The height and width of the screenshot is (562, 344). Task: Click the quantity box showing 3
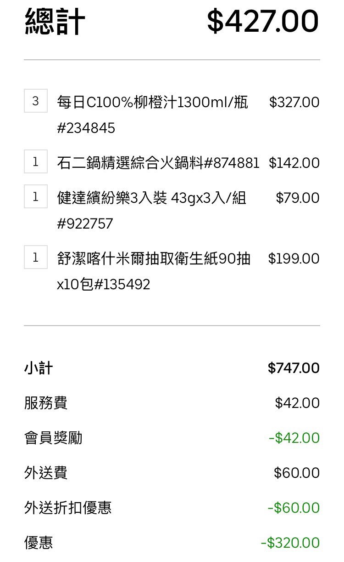pyautogui.click(x=36, y=101)
